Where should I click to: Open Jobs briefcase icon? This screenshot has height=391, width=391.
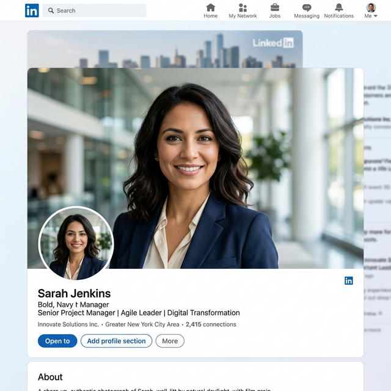275,7
